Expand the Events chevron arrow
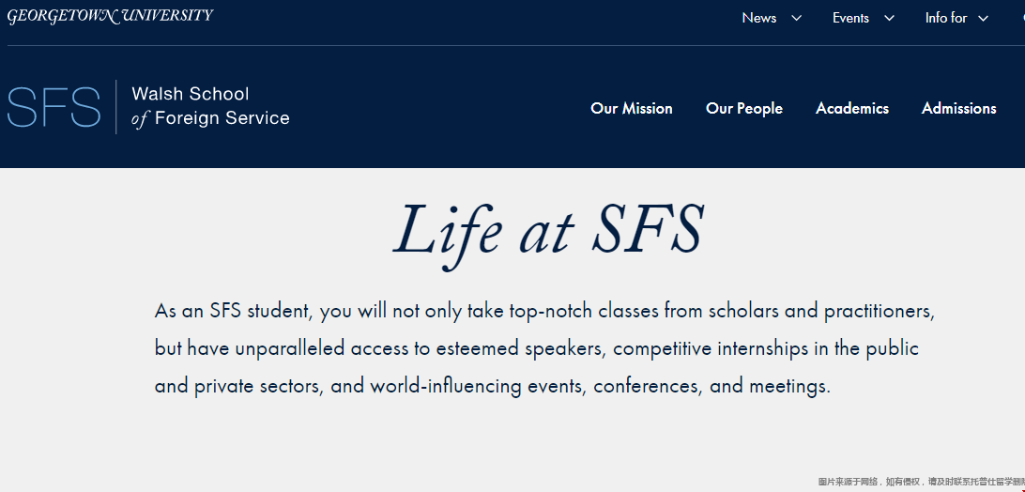Viewport: 1025px width, 492px height. click(889, 19)
